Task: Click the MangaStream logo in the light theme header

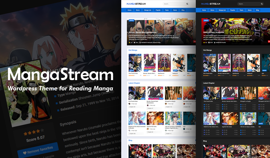Action: click(136, 4)
